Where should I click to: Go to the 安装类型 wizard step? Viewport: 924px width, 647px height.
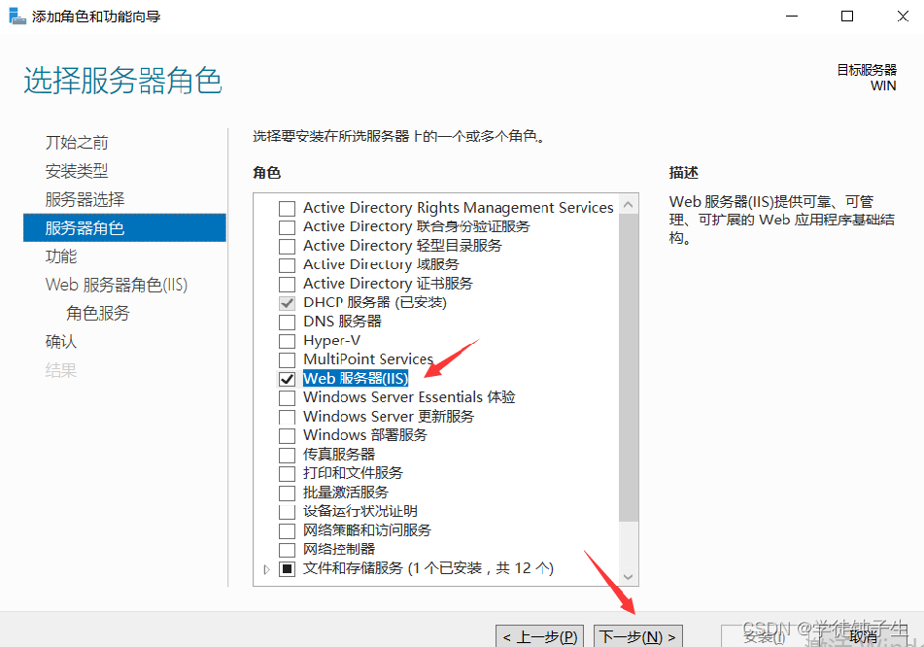pos(77,171)
